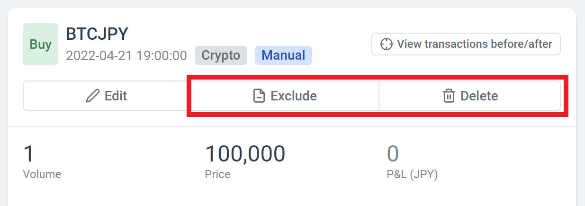
Task: Click the pencil icon on Edit
Action: pyautogui.click(x=93, y=96)
